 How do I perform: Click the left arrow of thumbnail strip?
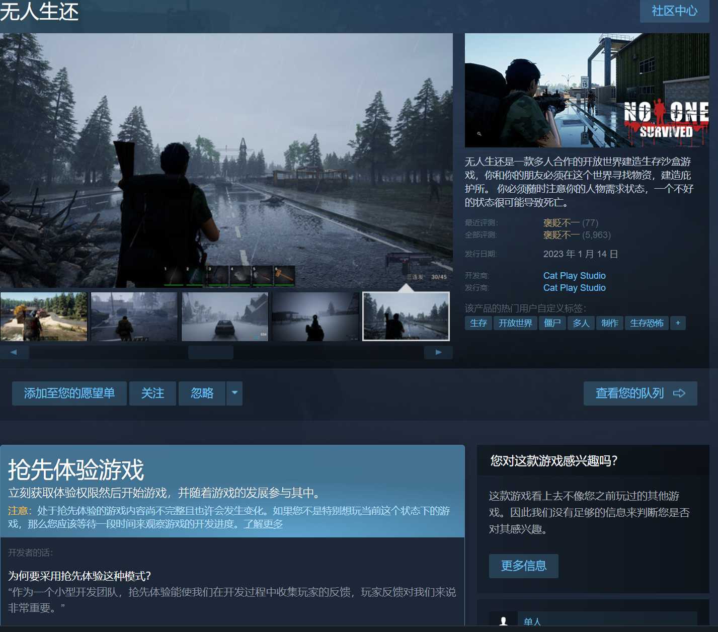click(x=14, y=352)
